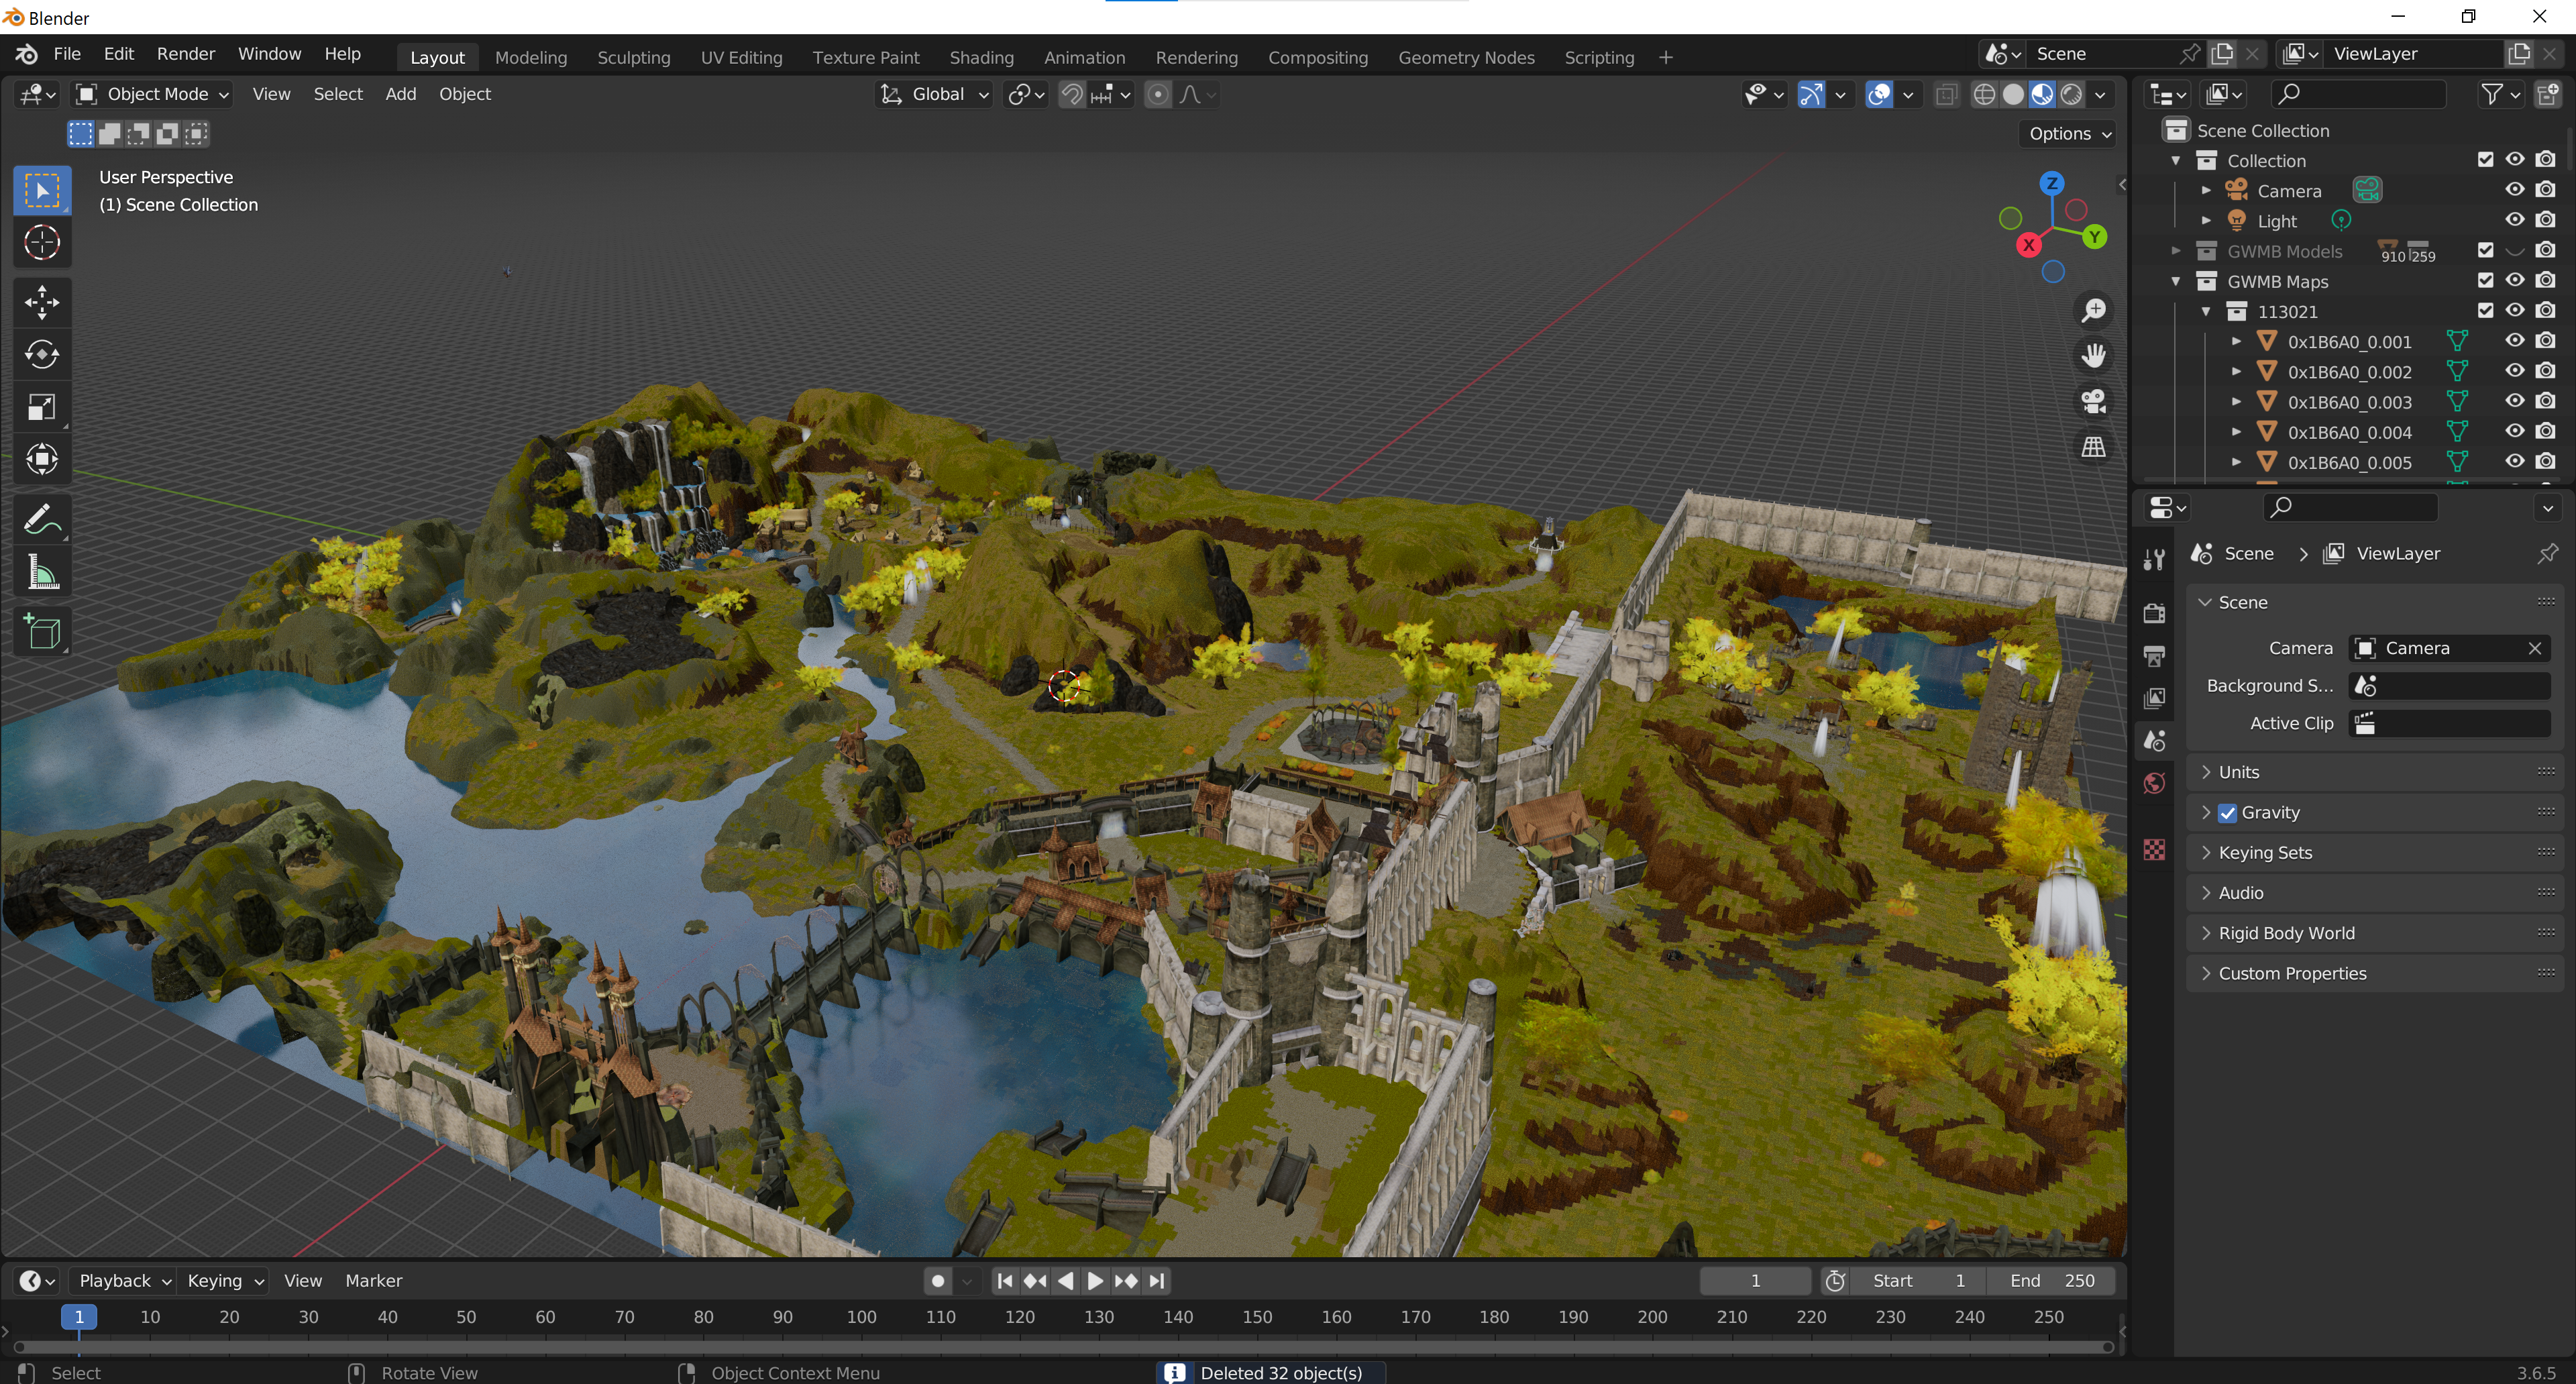The image size is (2576, 1384).
Task: Click frame 100 on timeline ruler
Action: point(861,1317)
